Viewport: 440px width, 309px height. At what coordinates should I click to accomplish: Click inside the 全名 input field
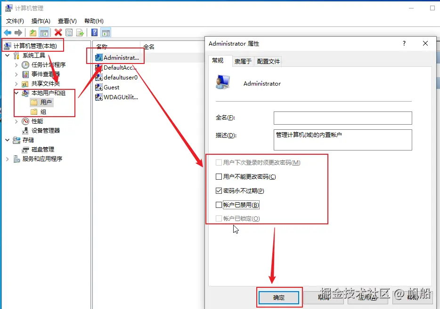pyautogui.click(x=342, y=118)
